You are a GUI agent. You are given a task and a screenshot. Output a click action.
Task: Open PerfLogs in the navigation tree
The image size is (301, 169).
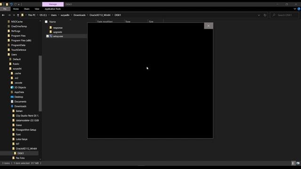[16, 31]
